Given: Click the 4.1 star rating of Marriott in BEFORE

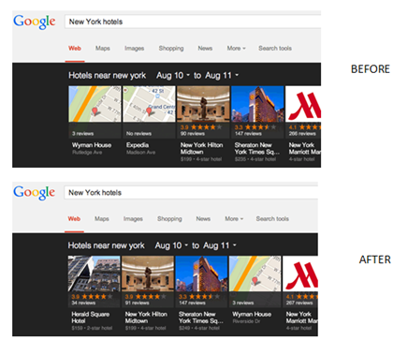Looking at the screenshot, I should (304, 127).
